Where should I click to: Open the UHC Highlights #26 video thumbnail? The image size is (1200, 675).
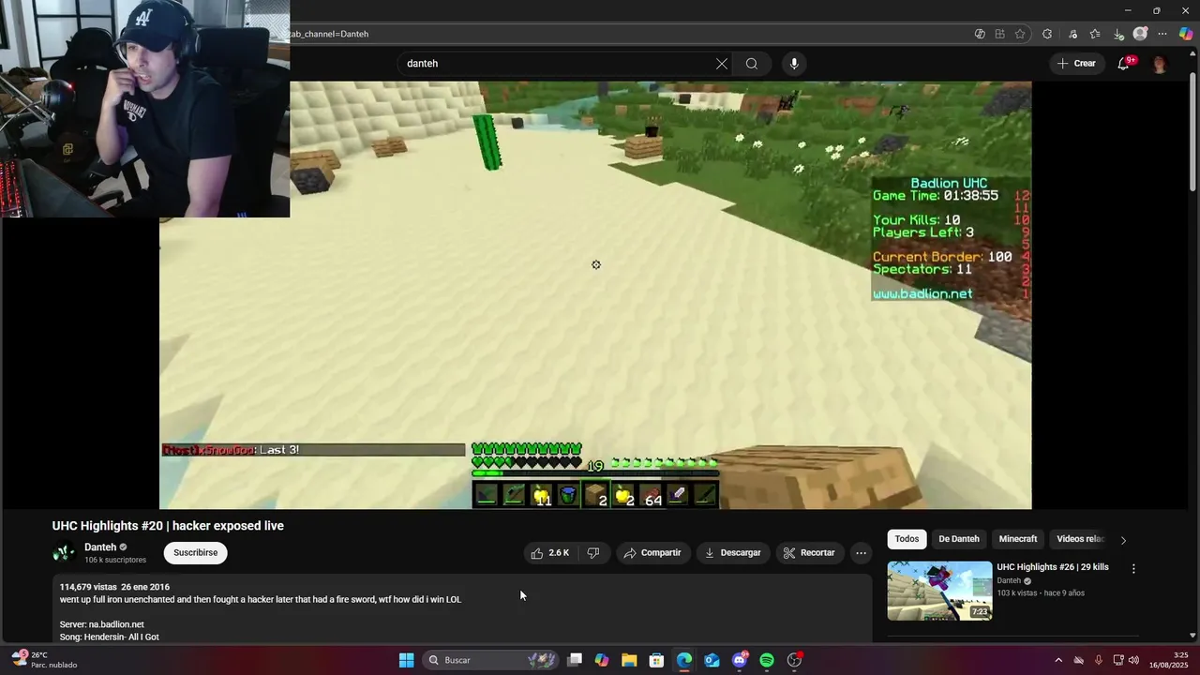pyautogui.click(x=939, y=591)
